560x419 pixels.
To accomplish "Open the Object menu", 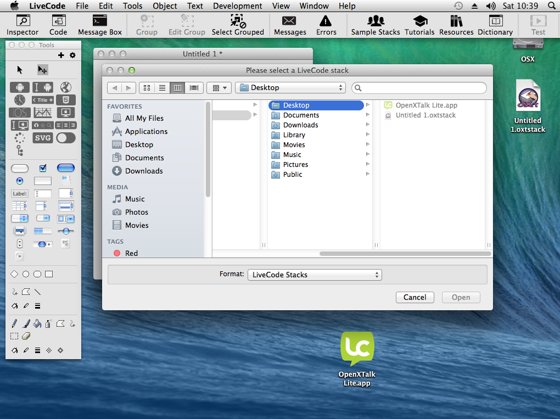I will click(x=165, y=5).
